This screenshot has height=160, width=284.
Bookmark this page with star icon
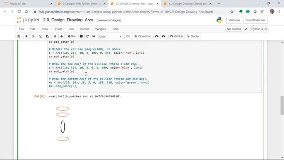pos(232,12)
